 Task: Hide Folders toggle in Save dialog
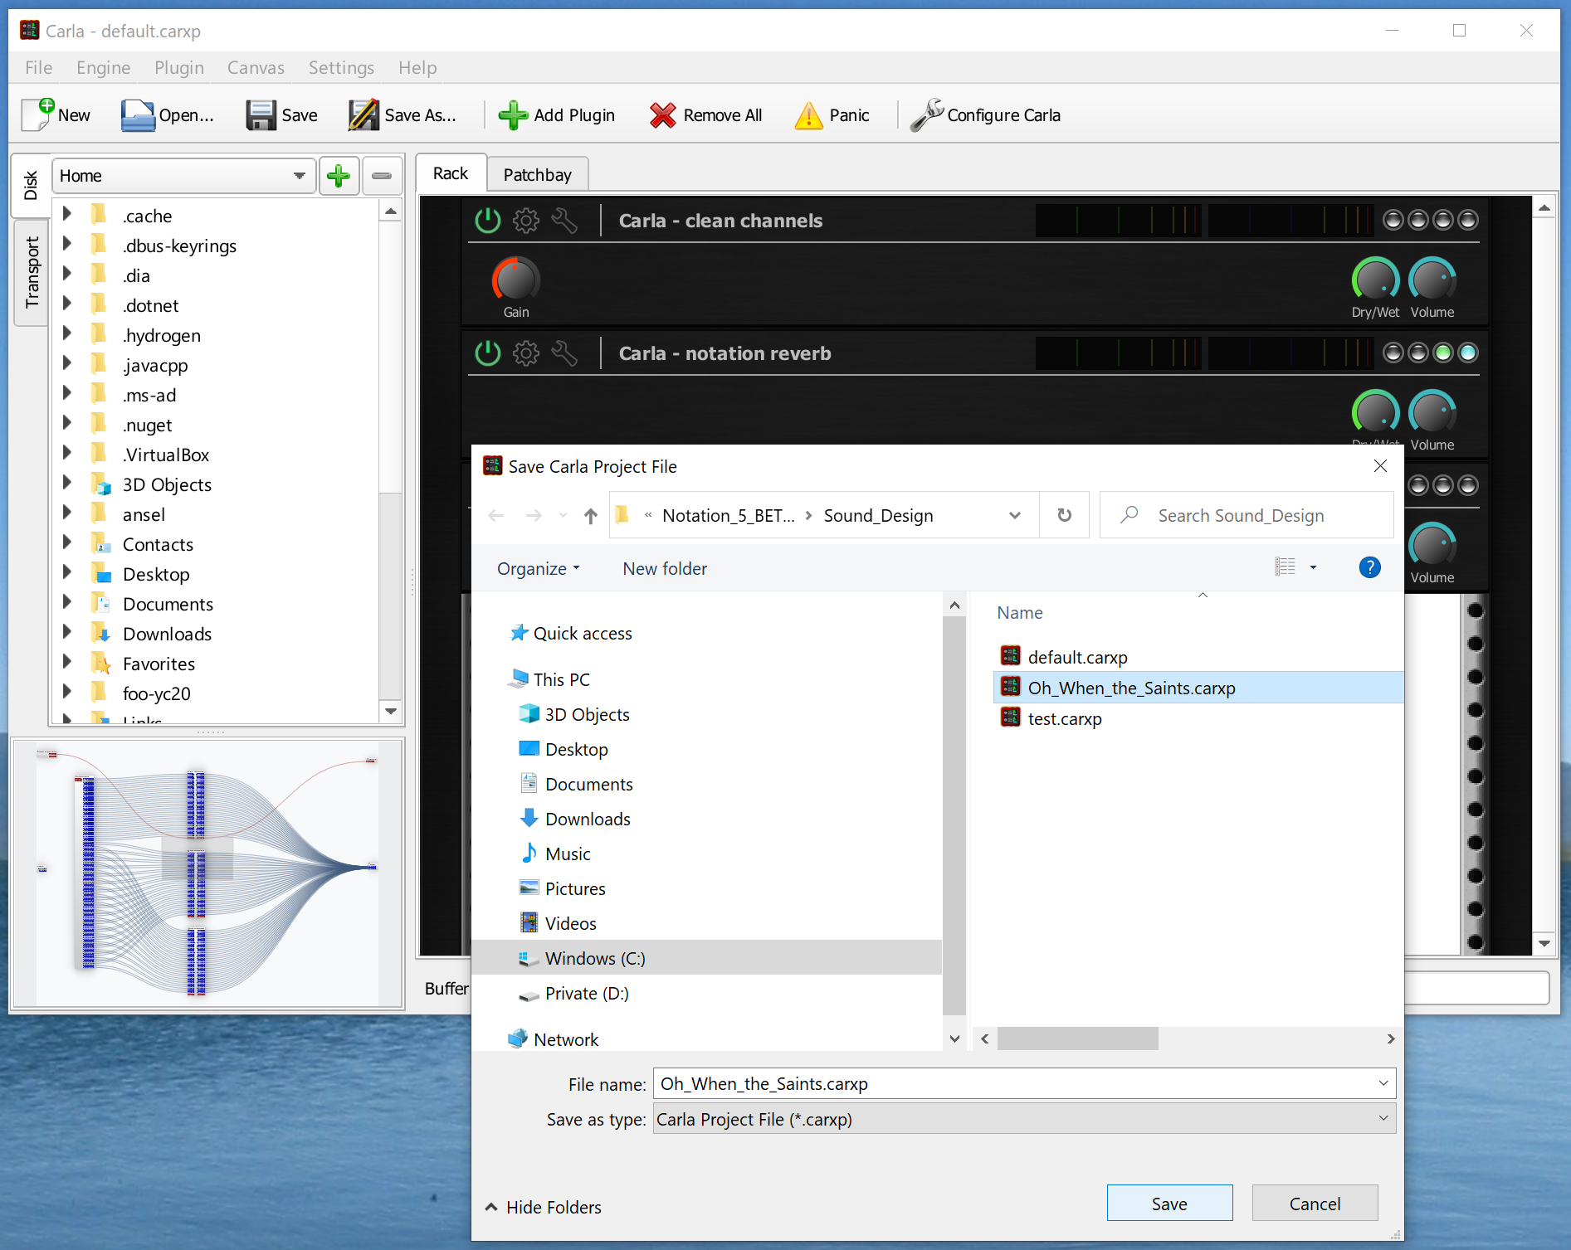(544, 1208)
